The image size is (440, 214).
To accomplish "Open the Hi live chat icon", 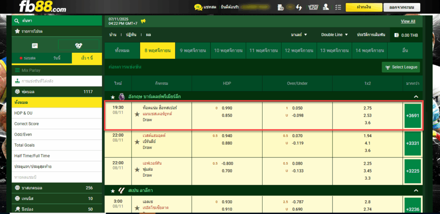I will tap(198, 7).
